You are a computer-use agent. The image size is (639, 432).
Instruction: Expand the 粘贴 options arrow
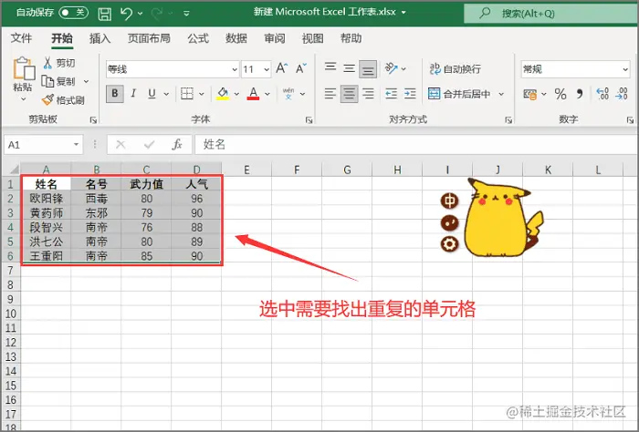(23, 98)
